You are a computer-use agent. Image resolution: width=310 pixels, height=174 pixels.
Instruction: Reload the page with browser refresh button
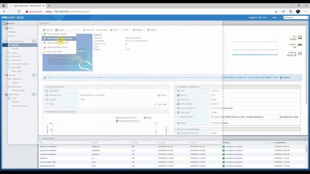coord(19,12)
